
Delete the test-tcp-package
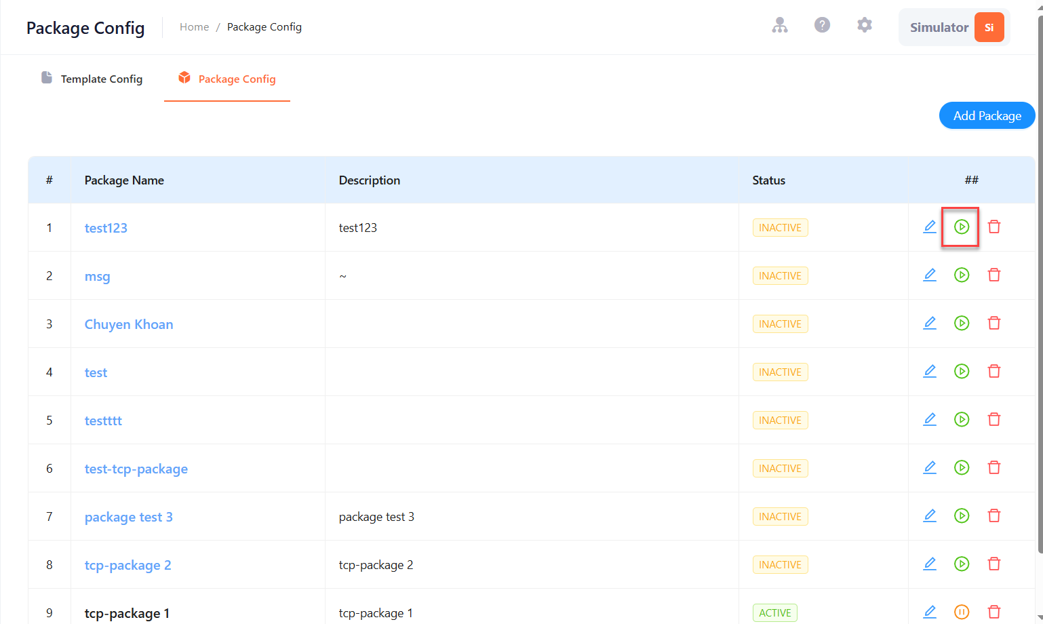994,467
